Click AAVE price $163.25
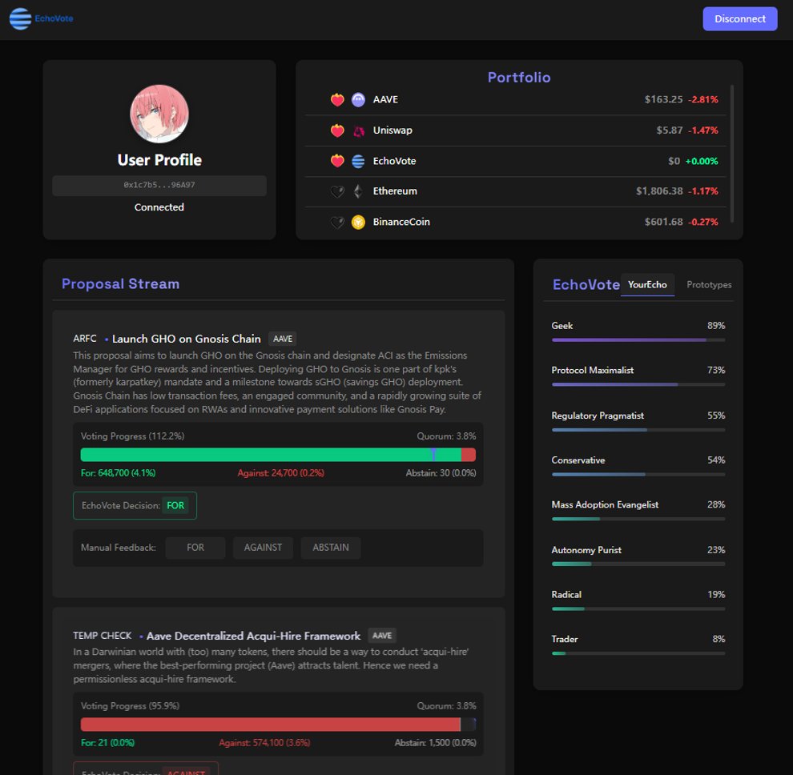Image resolution: width=793 pixels, height=775 pixels. point(663,99)
